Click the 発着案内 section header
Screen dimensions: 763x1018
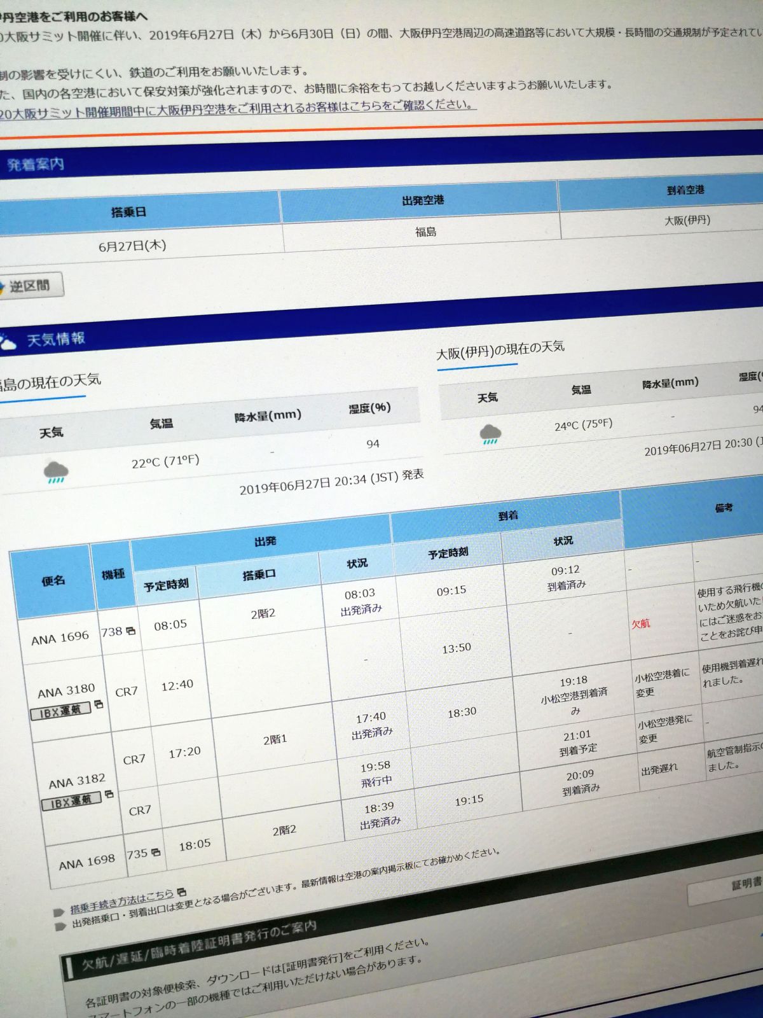[35, 164]
